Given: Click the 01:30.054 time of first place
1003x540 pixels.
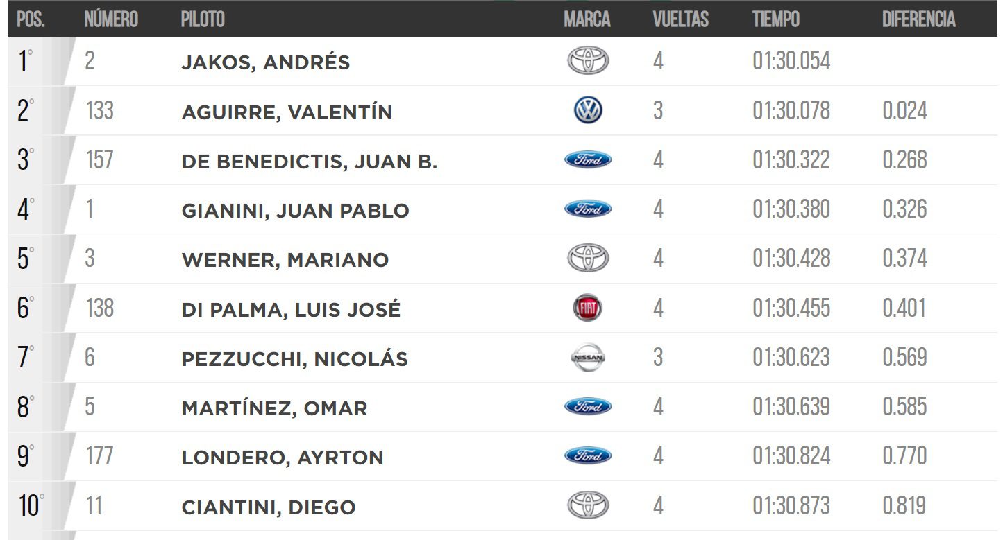Looking at the screenshot, I should tap(791, 61).
